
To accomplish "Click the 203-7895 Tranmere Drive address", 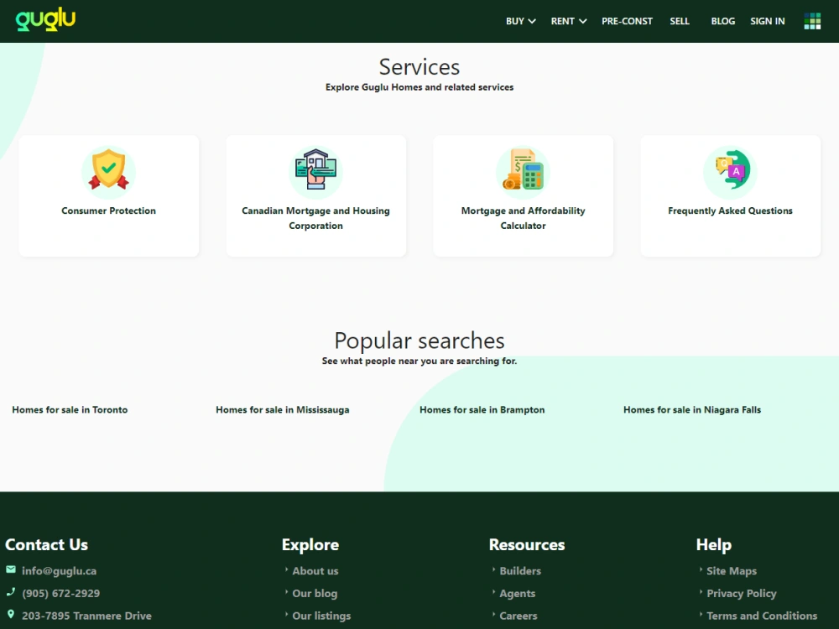I will (86, 616).
